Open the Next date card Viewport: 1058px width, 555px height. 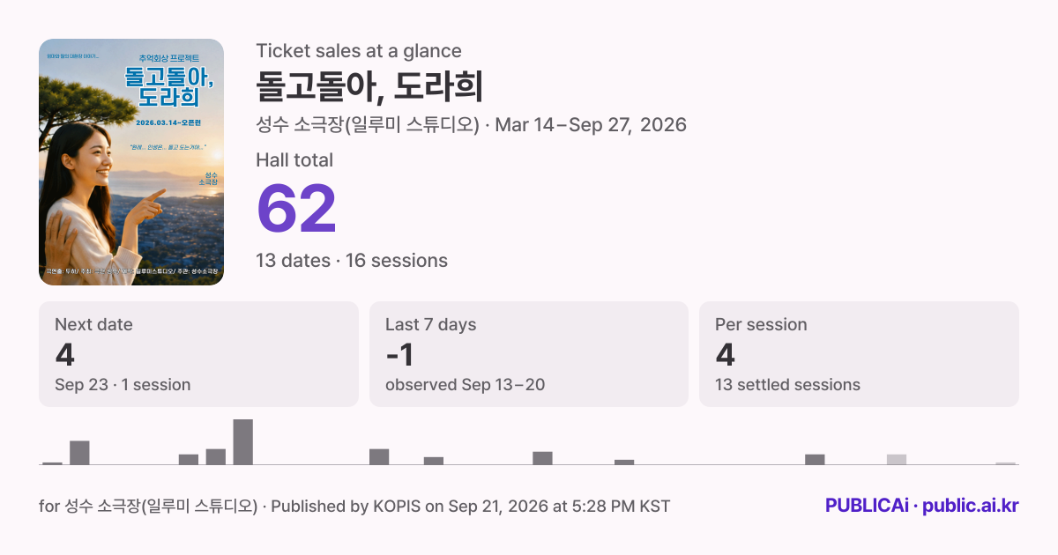(x=198, y=354)
